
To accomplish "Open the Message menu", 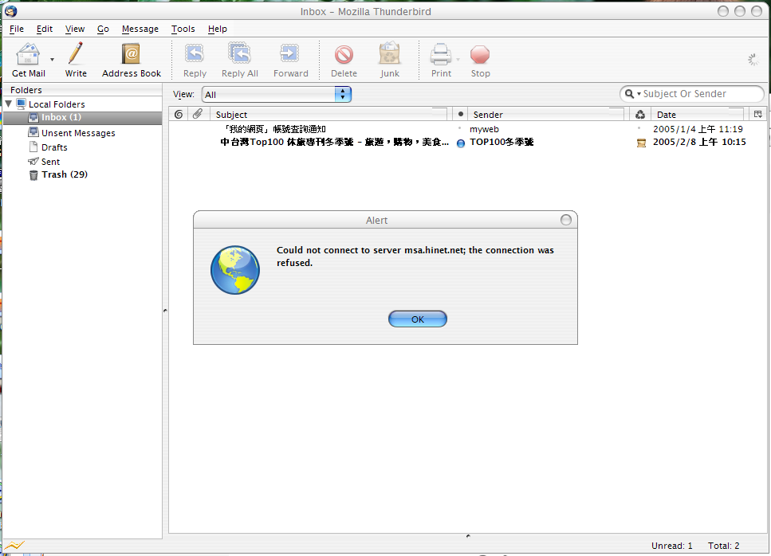I will (x=140, y=29).
